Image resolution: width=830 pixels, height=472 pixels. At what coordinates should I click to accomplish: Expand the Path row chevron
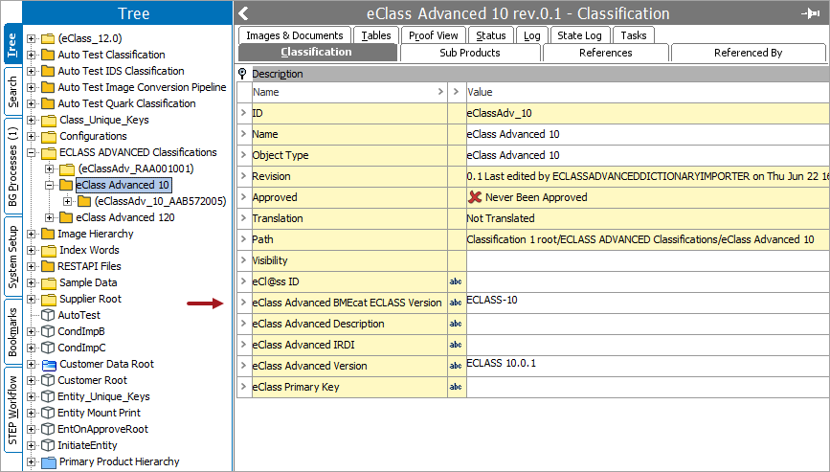tap(243, 239)
